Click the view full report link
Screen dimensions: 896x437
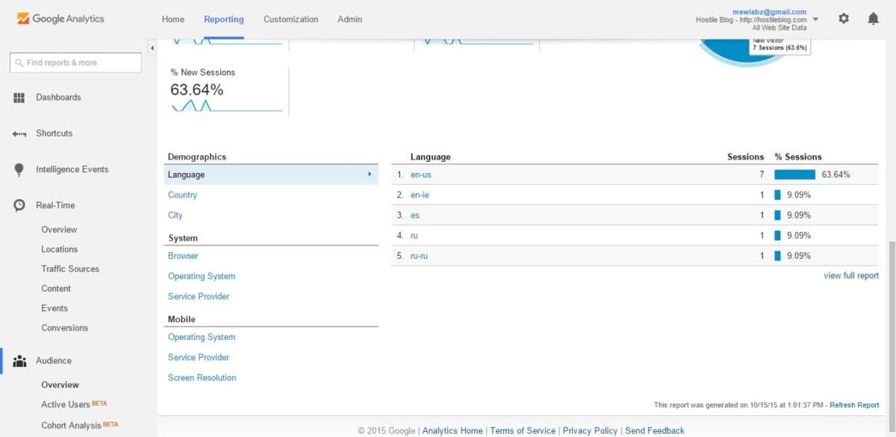coord(850,276)
